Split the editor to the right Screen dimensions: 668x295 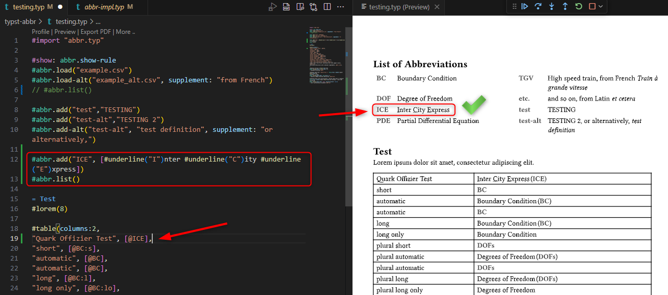[327, 7]
